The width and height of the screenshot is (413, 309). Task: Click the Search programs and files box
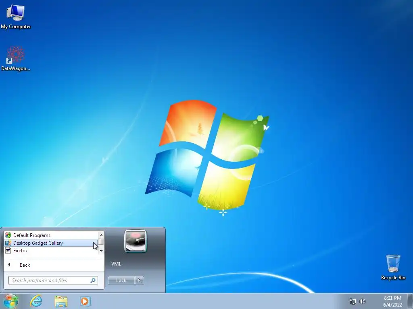[53, 280]
